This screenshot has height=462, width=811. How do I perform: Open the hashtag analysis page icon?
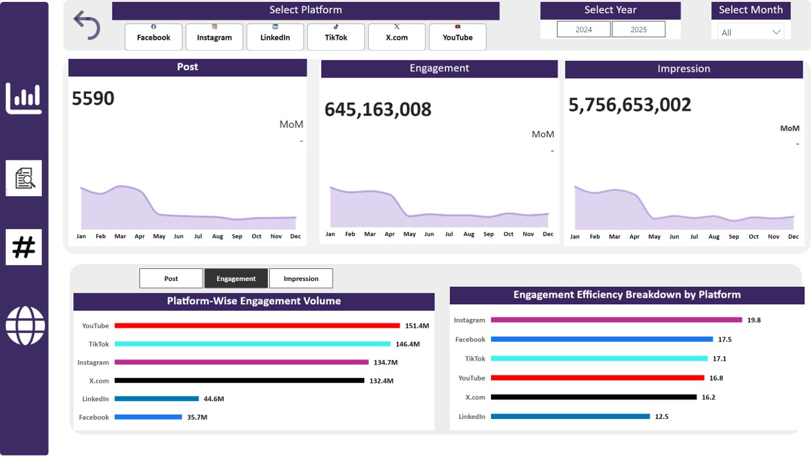click(24, 247)
